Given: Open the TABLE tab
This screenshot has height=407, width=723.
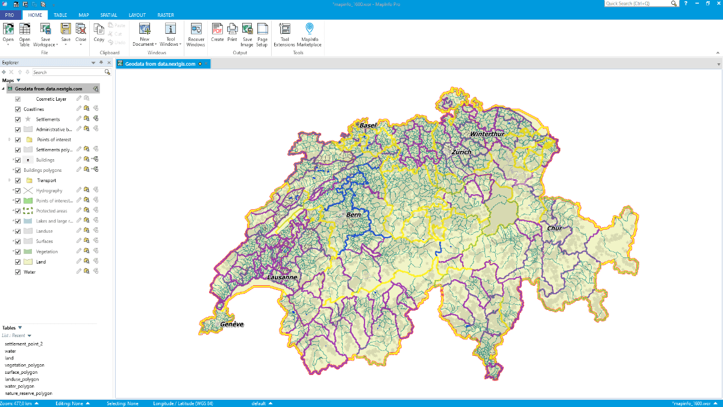Looking at the screenshot, I should point(60,14).
